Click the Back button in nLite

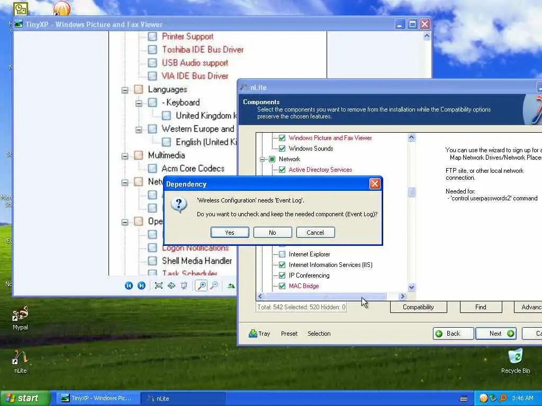pos(453,334)
